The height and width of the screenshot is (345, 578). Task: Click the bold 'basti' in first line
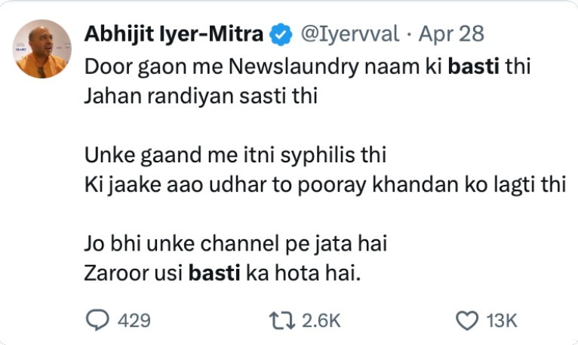coord(474,66)
